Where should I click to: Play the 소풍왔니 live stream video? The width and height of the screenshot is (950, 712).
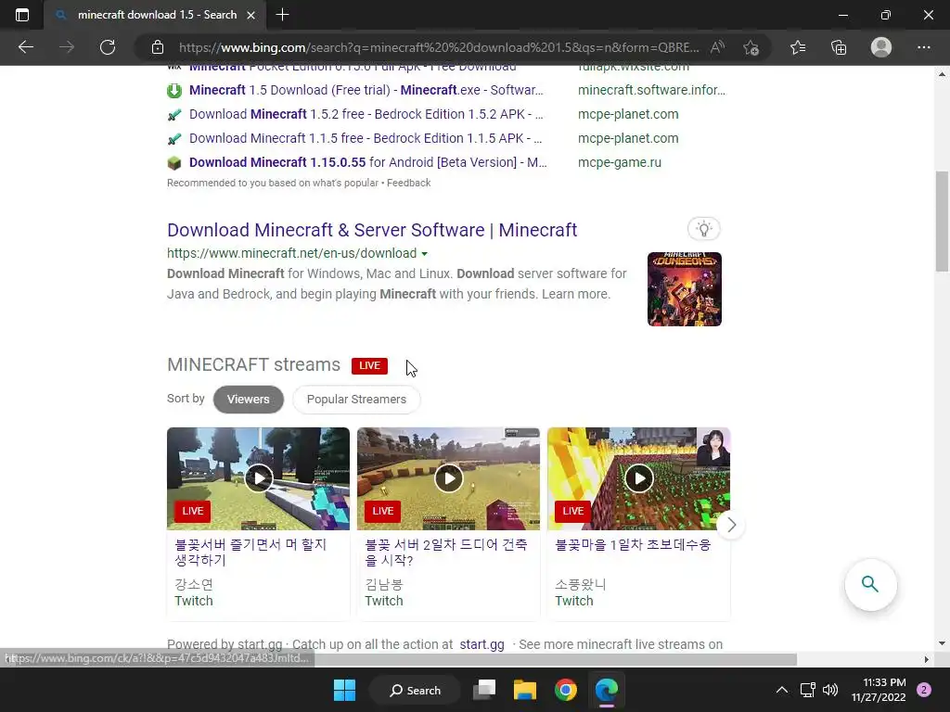[638, 478]
